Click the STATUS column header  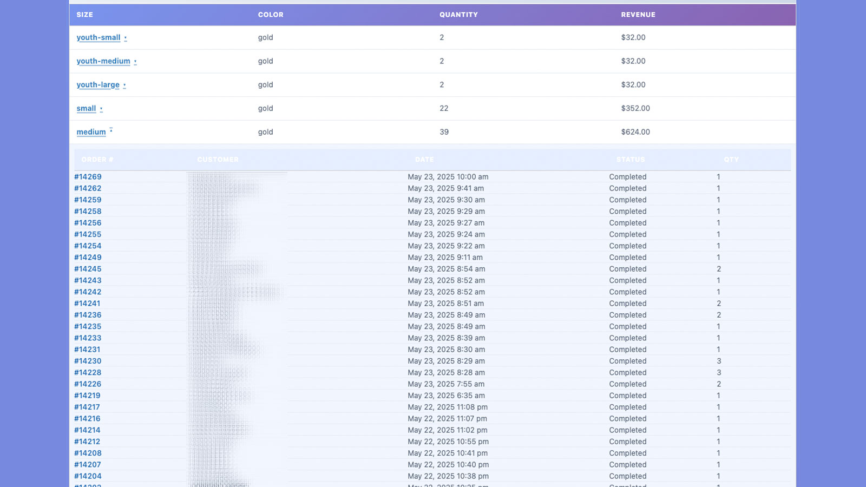pyautogui.click(x=630, y=160)
